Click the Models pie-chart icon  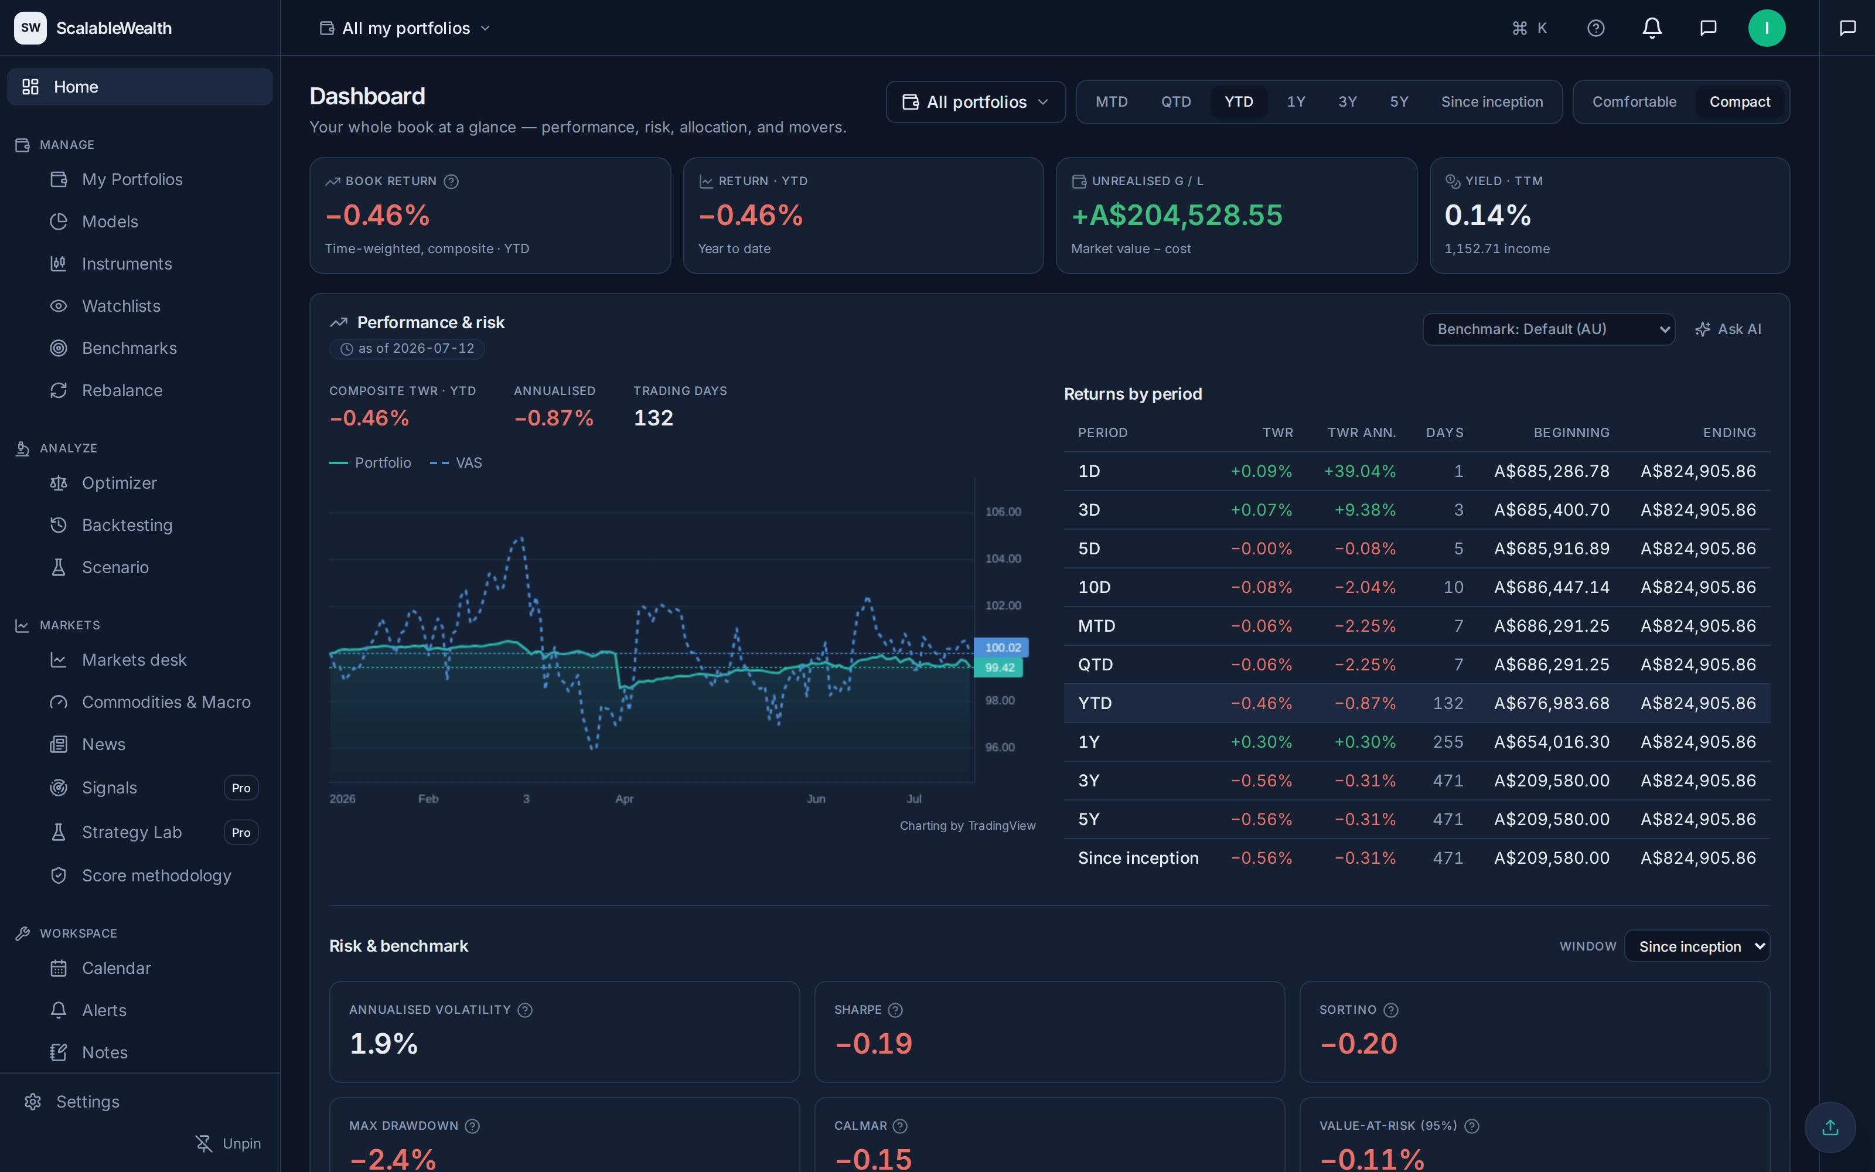[x=59, y=222]
